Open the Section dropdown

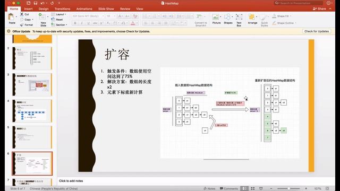59,25
